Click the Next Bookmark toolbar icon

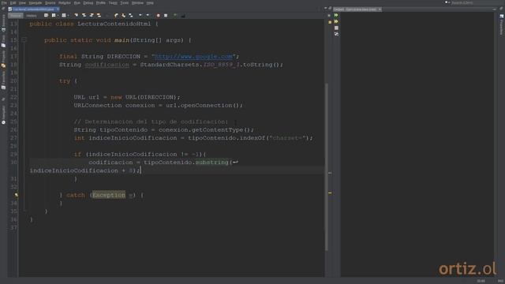tap(123, 15)
